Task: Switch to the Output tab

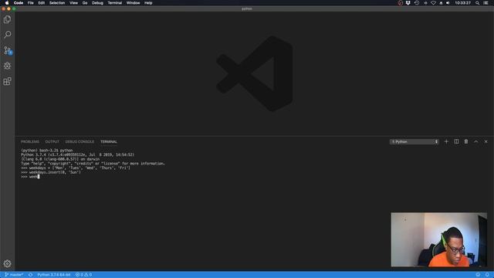Action: tap(52, 142)
